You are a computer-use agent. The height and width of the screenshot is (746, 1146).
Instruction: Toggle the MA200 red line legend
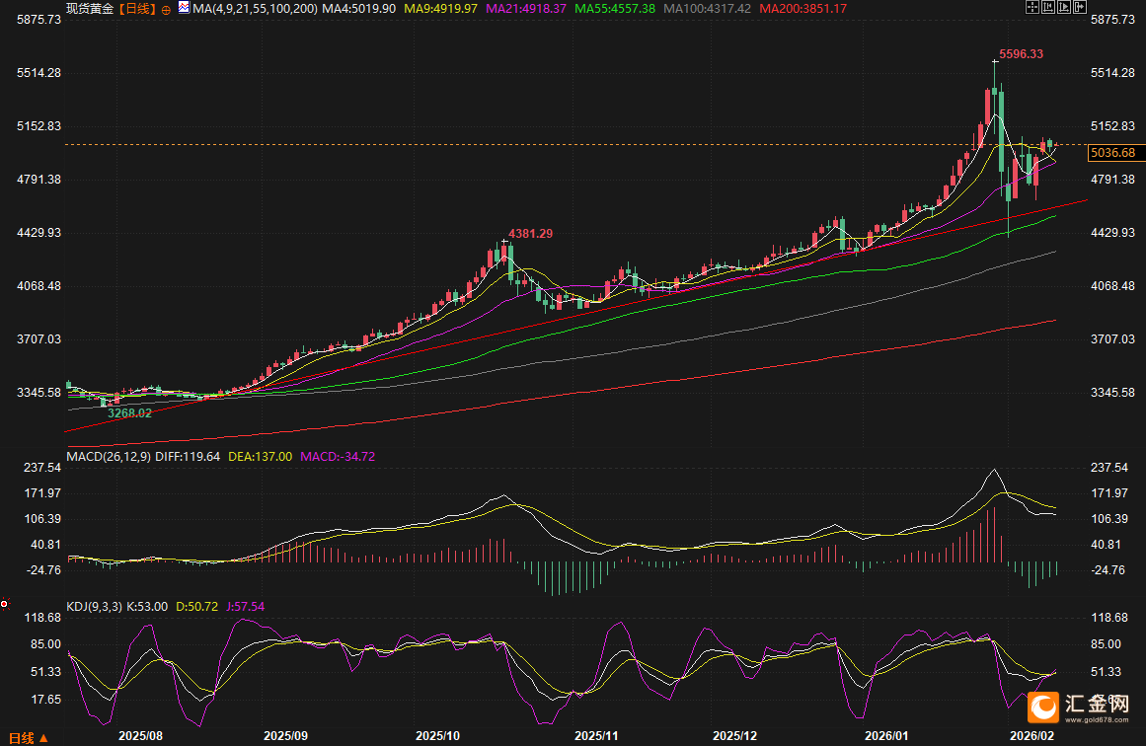click(x=803, y=8)
